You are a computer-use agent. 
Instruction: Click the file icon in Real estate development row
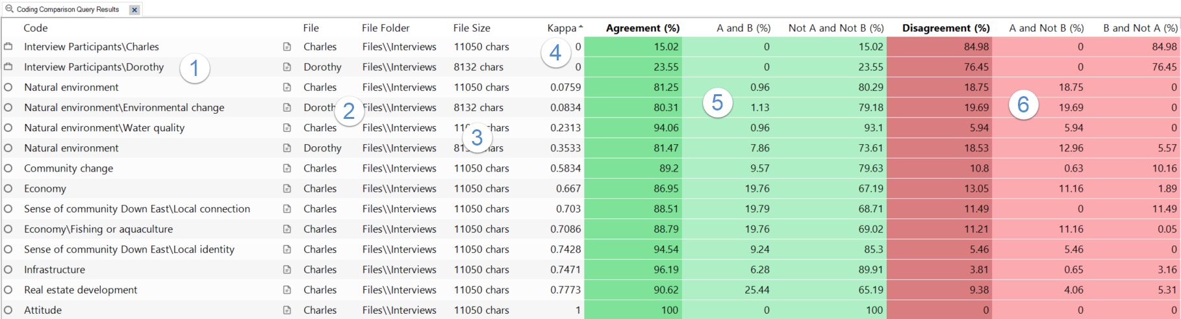[x=287, y=290]
